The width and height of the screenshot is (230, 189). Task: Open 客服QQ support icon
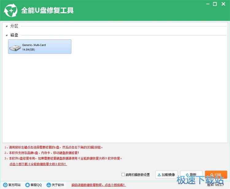[27, 185]
